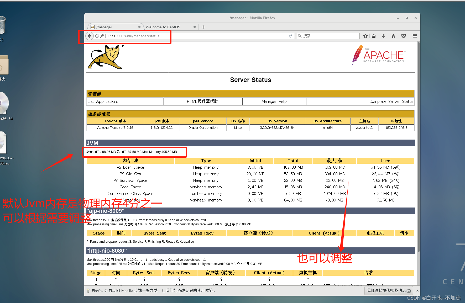465x303 pixels.
Task: Open the List Applications link
Action: (103, 102)
